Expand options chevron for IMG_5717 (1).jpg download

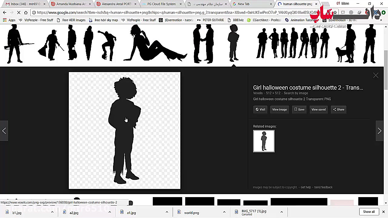(x=281, y=212)
